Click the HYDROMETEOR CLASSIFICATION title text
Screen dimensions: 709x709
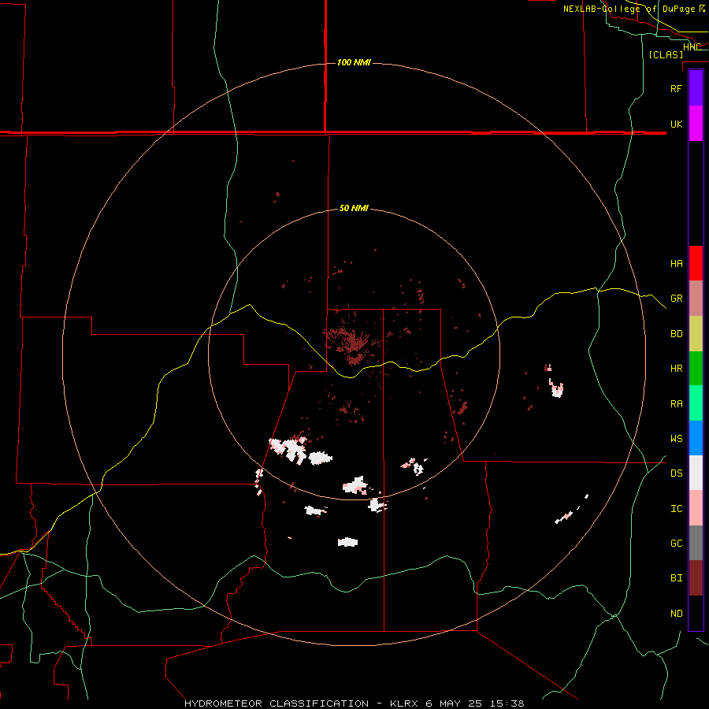click(277, 703)
